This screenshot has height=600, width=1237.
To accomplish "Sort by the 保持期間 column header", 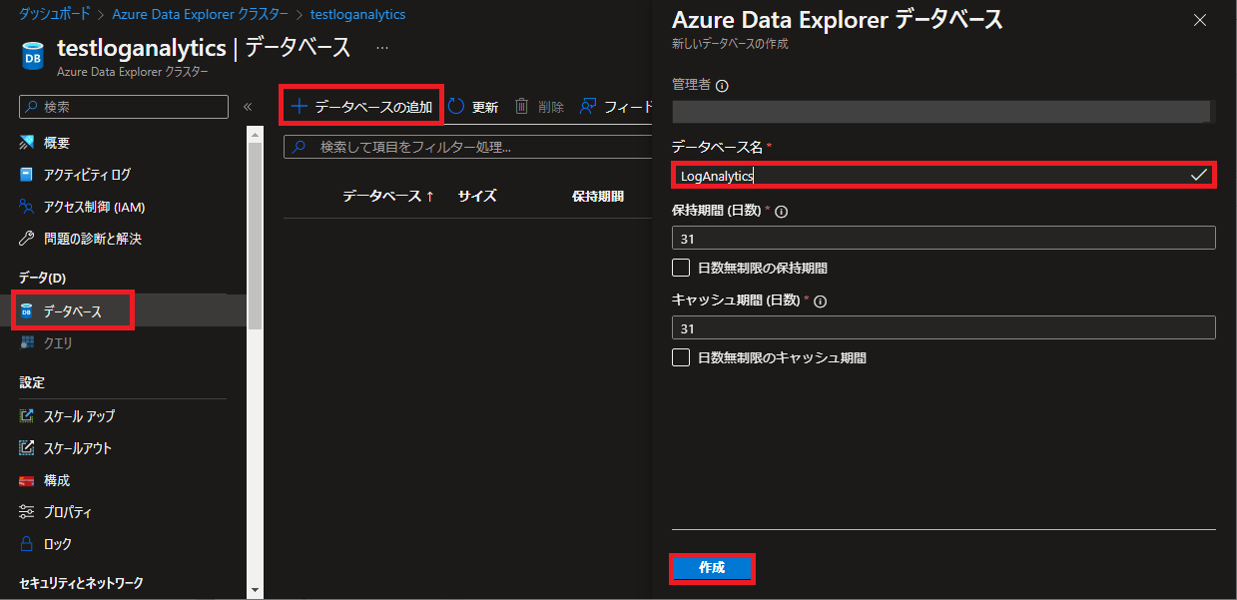I will (x=598, y=196).
